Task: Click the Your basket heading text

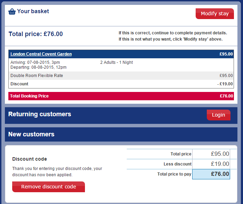Action: click(x=33, y=11)
